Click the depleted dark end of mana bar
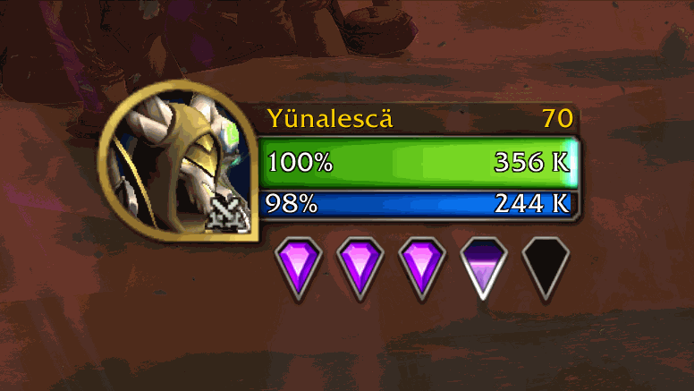The width and height of the screenshot is (694, 391). pyautogui.click(x=574, y=204)
